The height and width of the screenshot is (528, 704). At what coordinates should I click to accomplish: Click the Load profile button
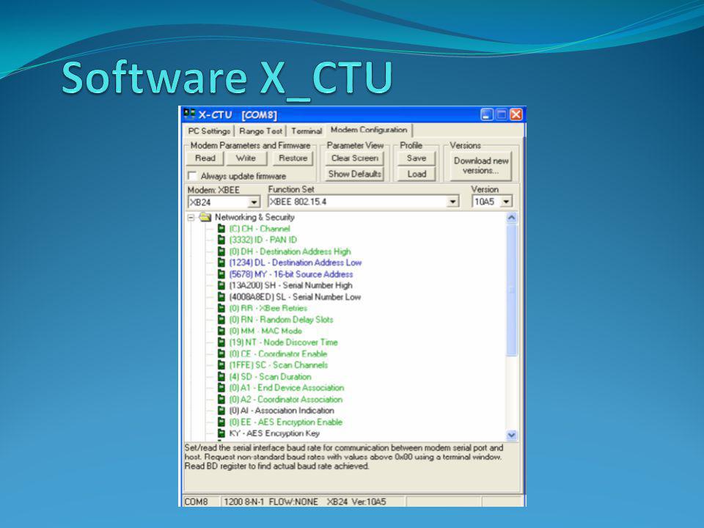coord(417,174)
